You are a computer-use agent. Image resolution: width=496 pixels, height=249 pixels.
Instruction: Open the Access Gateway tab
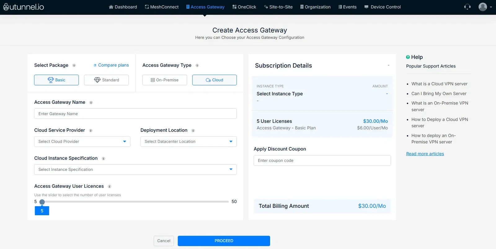click(205, 7)
